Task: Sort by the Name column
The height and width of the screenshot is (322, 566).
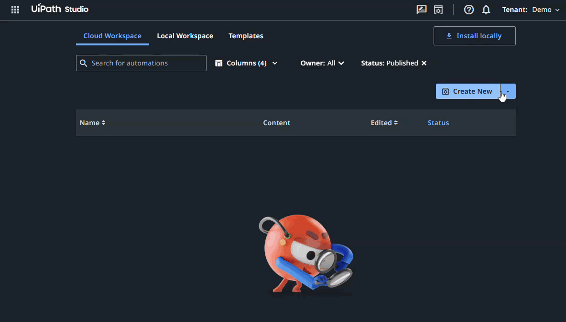Action: tap(92, 123)
